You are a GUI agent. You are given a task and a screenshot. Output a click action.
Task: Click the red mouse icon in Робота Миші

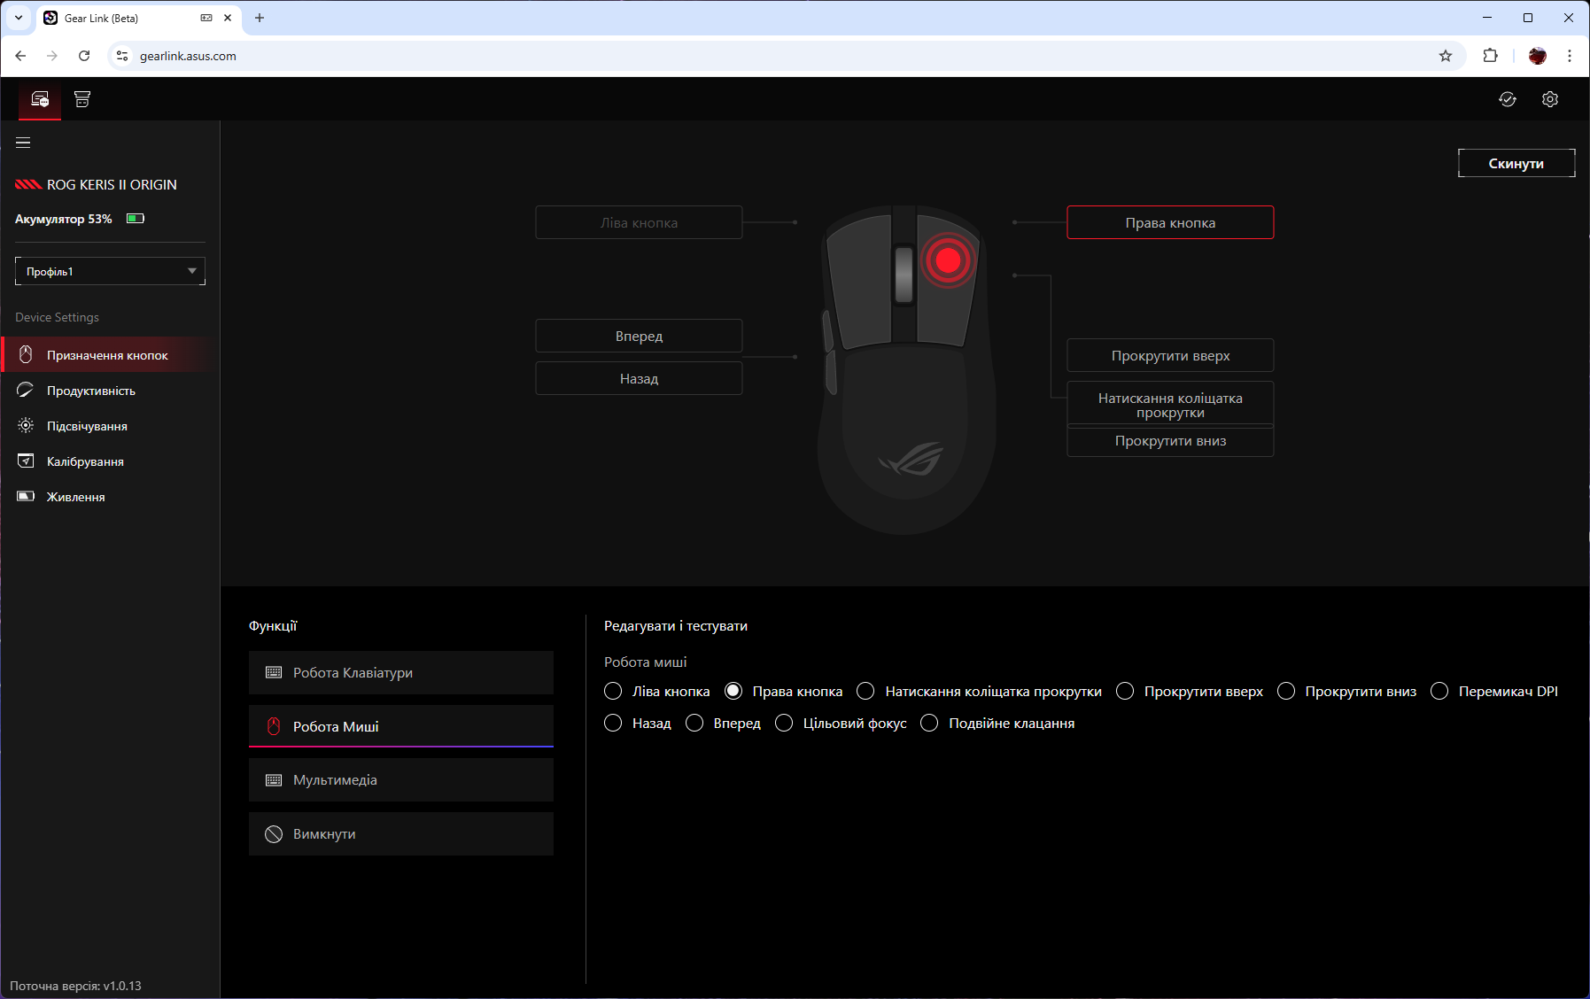click(x=274, y=726)
